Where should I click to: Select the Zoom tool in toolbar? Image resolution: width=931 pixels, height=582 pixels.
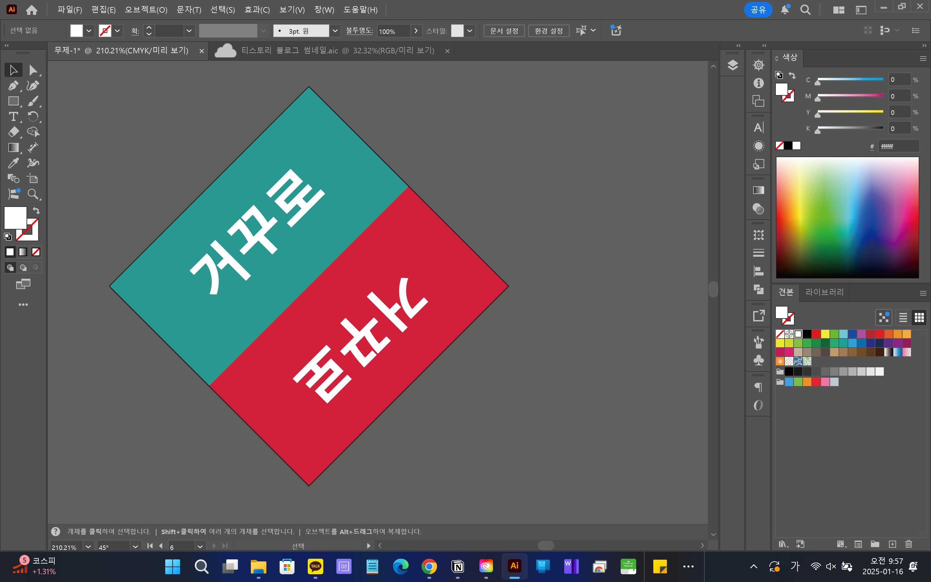pos(33,194)
